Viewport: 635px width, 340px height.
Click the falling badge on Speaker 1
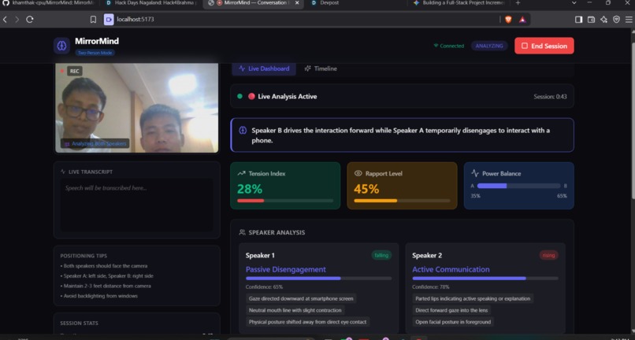coord(381,255)
